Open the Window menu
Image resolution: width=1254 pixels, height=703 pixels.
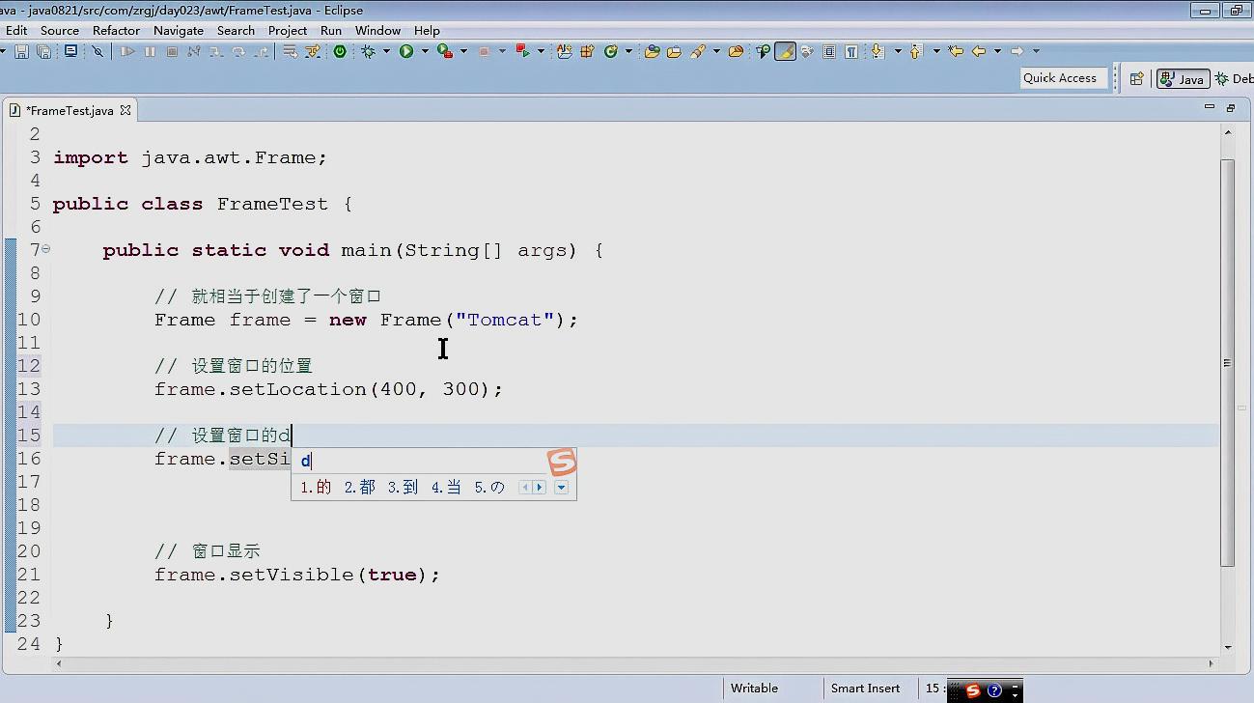tap(377, 30)
